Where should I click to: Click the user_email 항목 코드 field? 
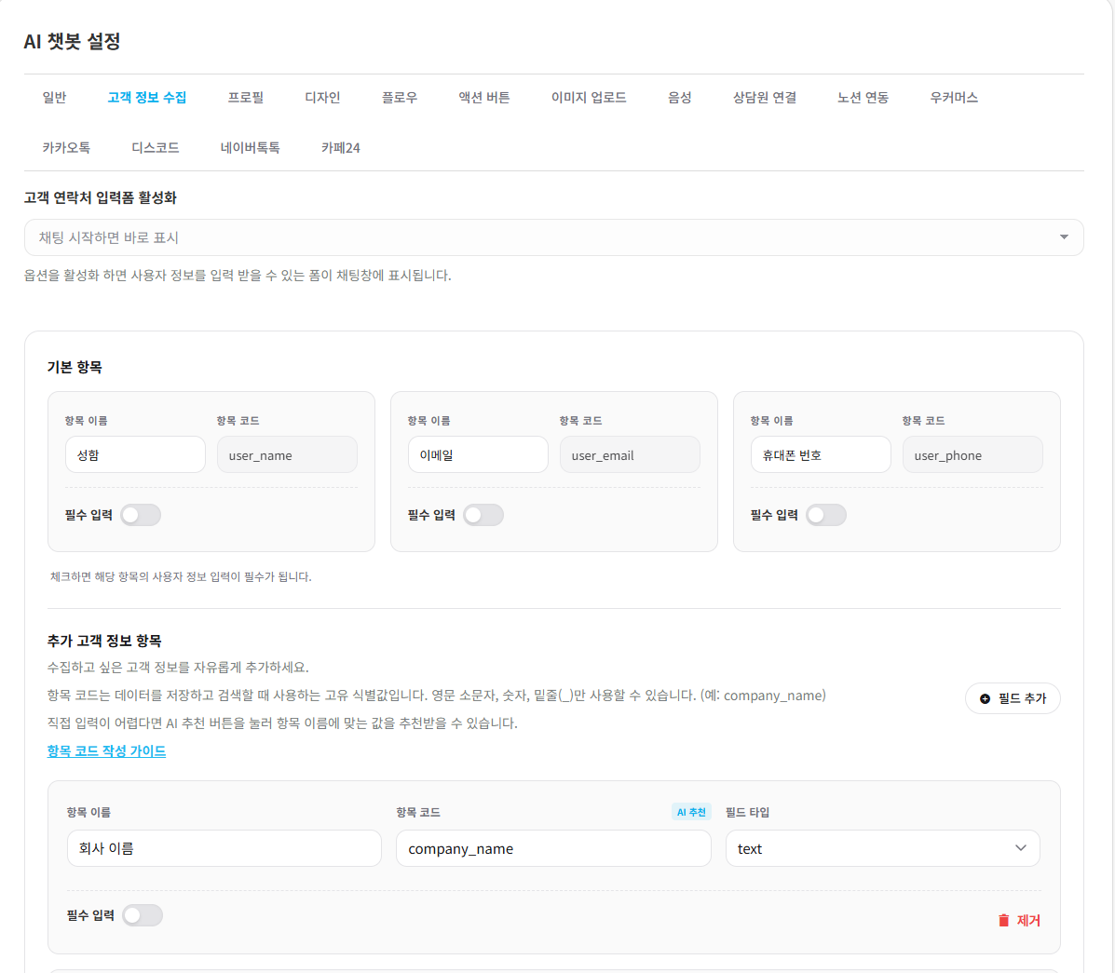630,455
